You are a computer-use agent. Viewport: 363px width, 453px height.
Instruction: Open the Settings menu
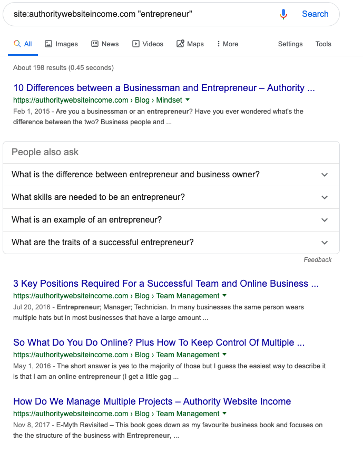(x=290, y=44)
